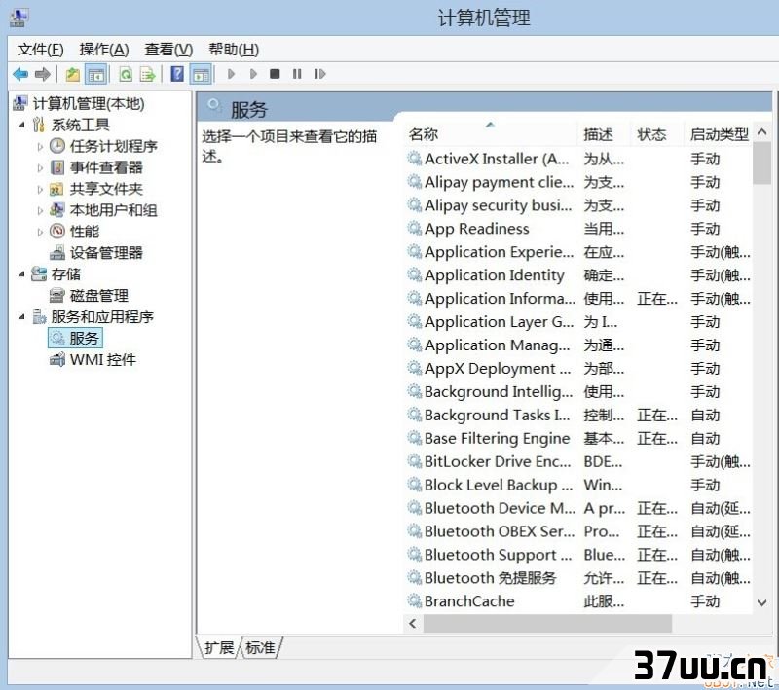The width and height of the screenshot is (779, 690).
Task: Expand the 任务计划程序 node arrow
Action: (40, 146)
